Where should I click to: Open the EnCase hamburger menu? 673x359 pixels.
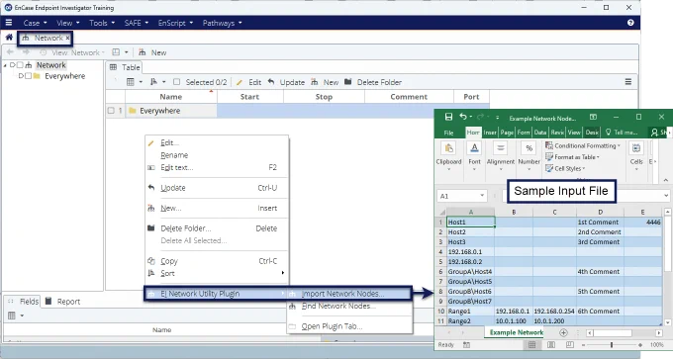pos(9,23)
